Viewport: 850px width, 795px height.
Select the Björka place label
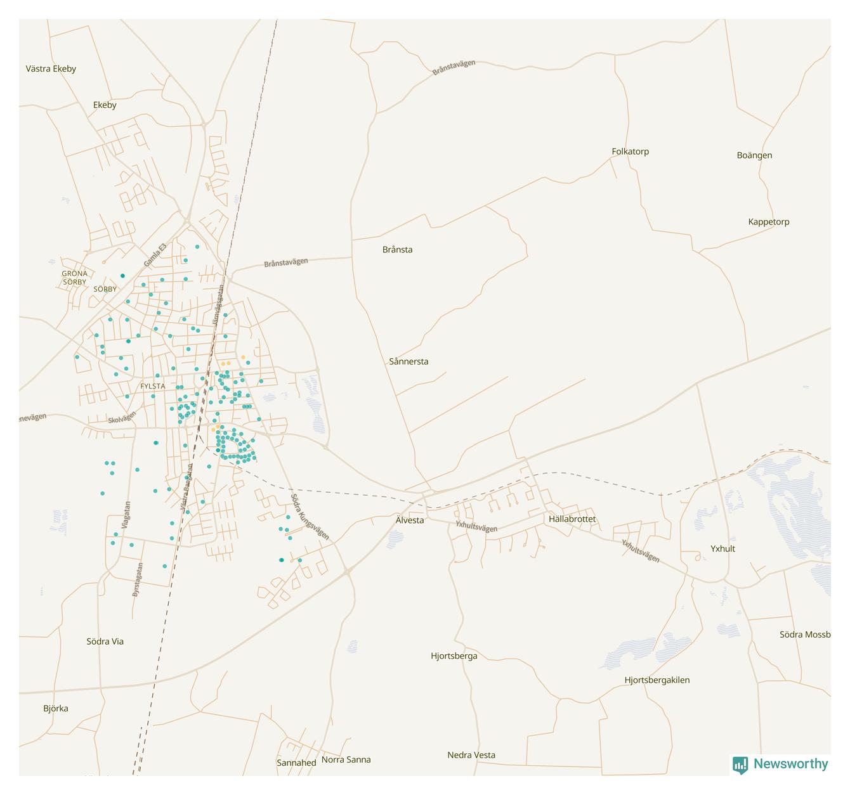click(x=56, y=709)
